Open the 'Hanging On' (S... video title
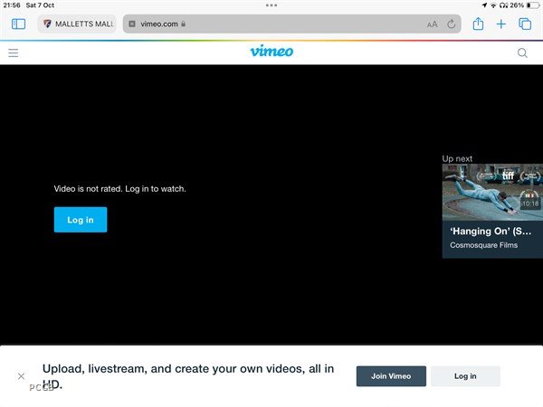 491,232
